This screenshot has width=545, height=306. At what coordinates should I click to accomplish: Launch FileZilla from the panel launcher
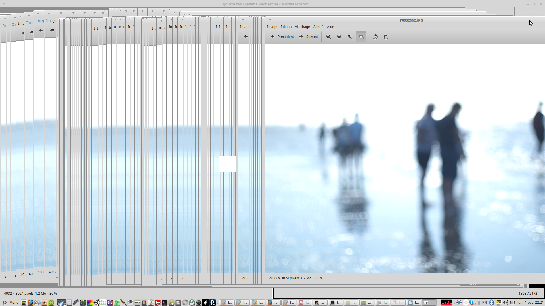click(158, 303)
